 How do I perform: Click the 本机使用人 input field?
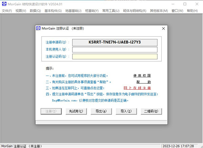[115, 49]
